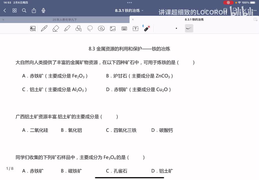Select option C. 孔雀石

tap(117, 171)
